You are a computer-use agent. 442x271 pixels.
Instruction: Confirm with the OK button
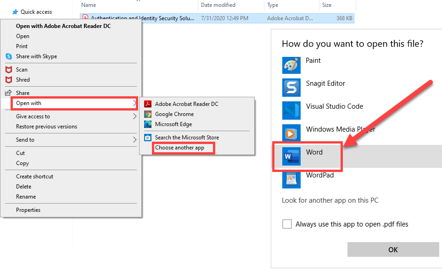393,249
